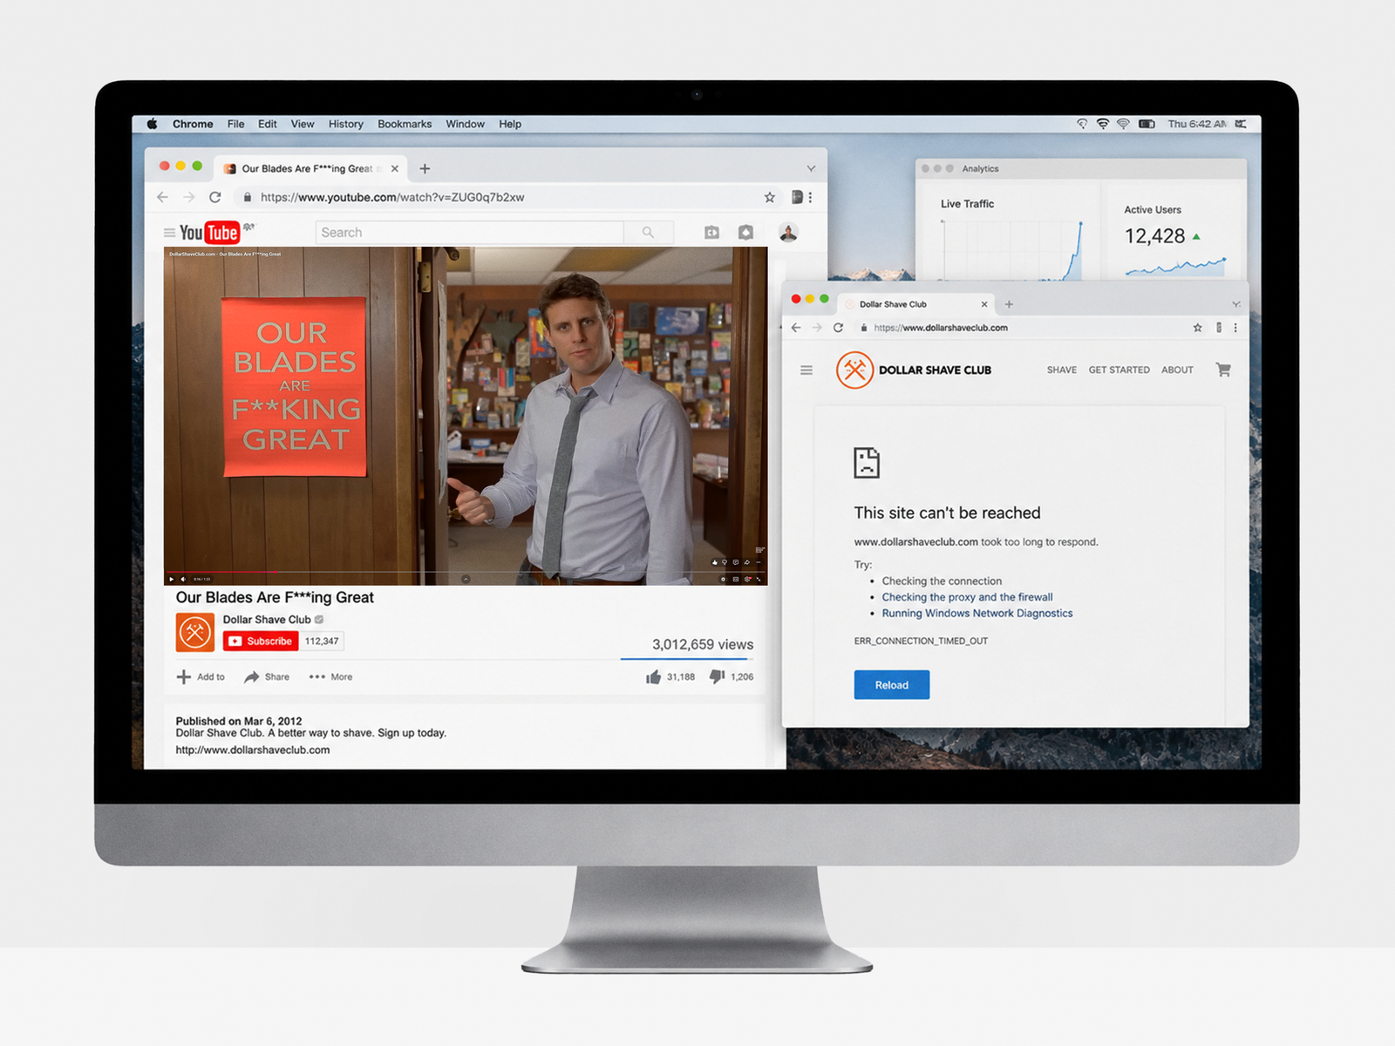Click Add to under the video

201,677
